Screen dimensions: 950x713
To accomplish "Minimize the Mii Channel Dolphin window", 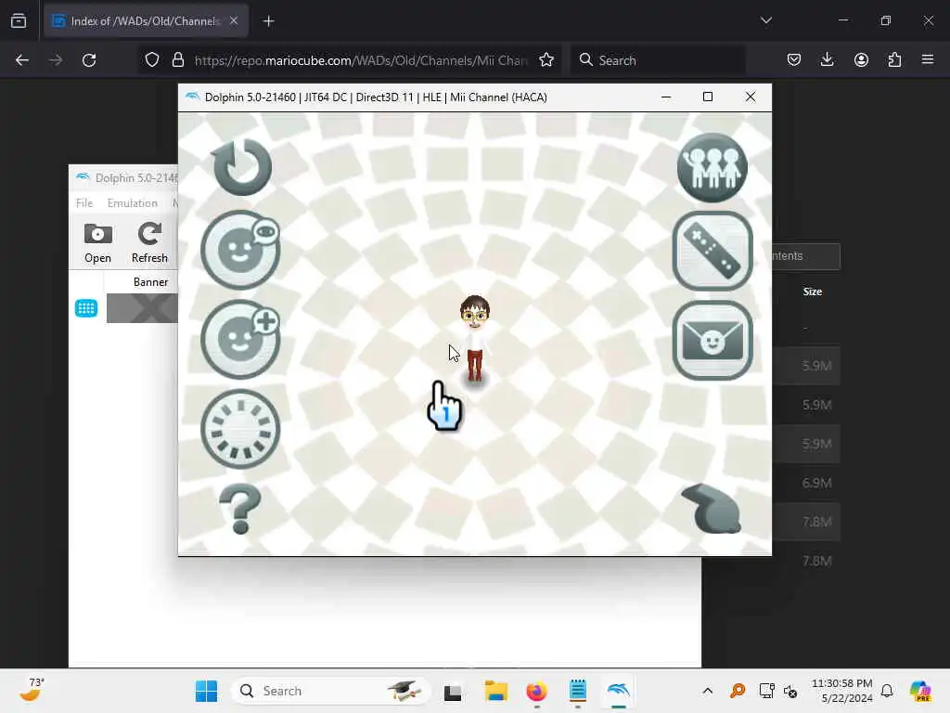I will click(x=666, y=97).
